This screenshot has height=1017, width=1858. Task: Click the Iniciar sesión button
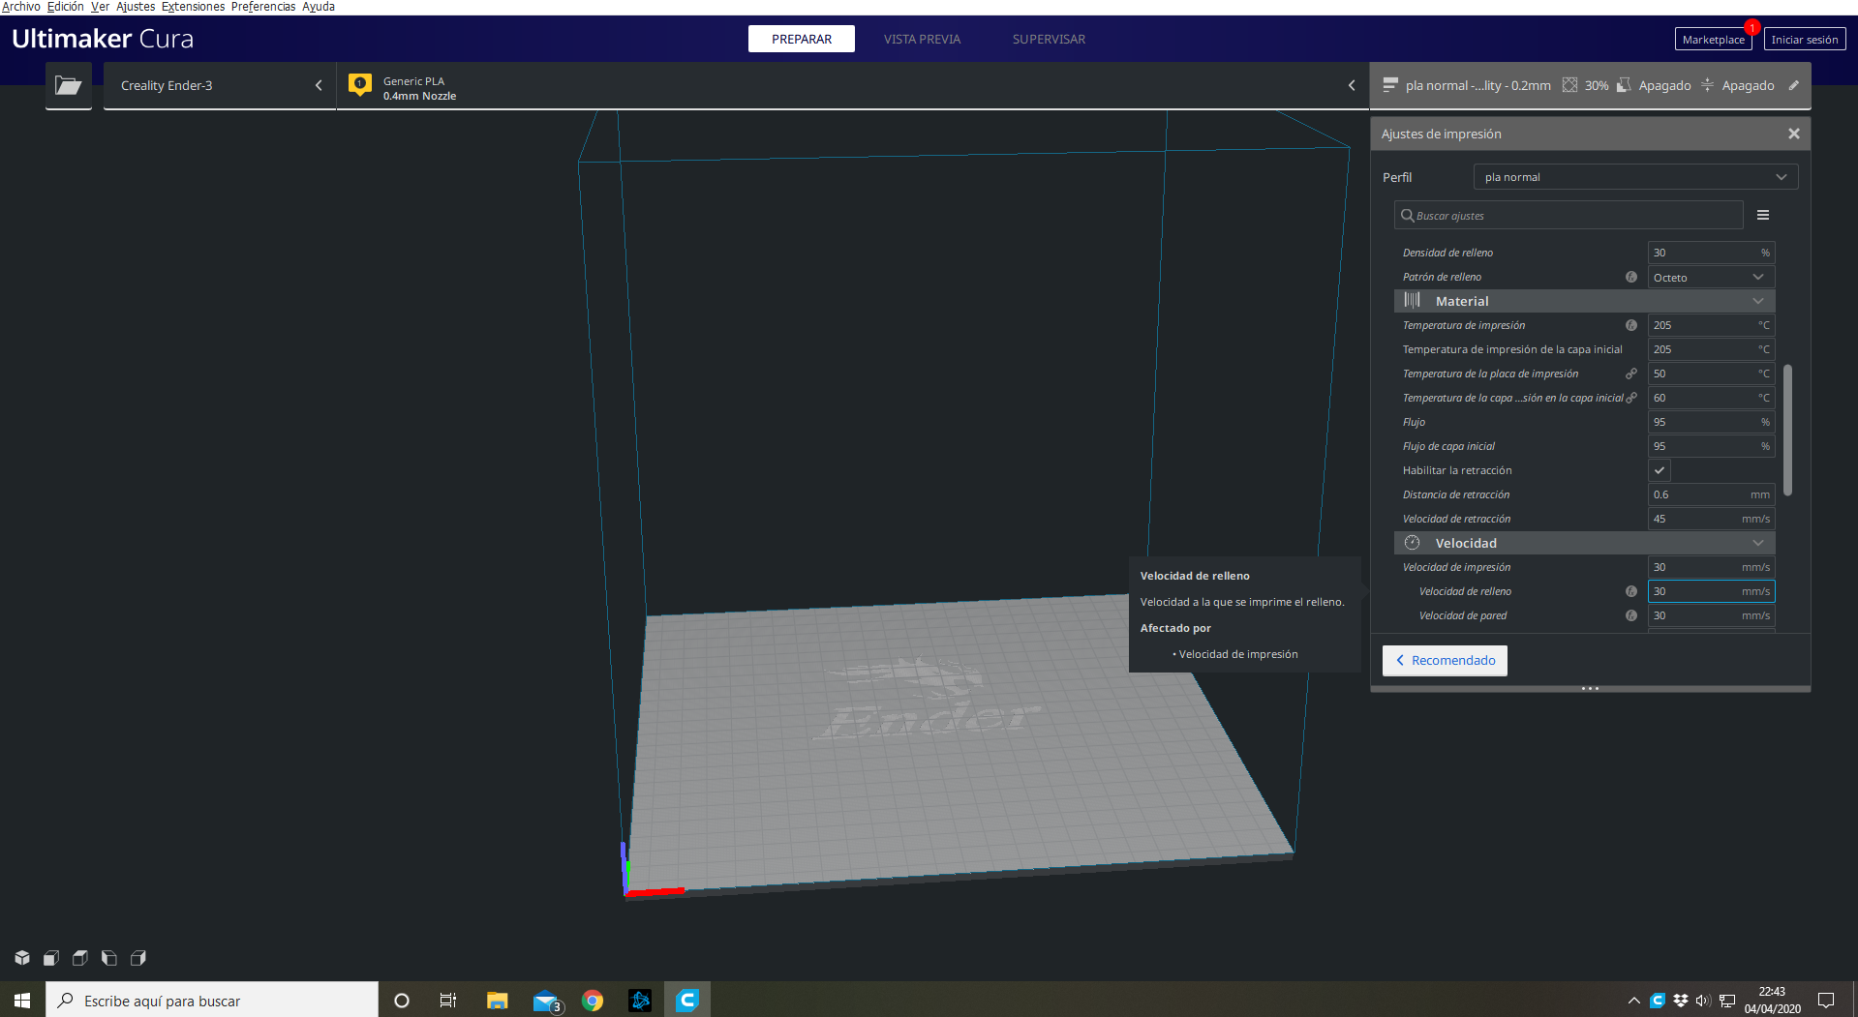click(1805, 40)
